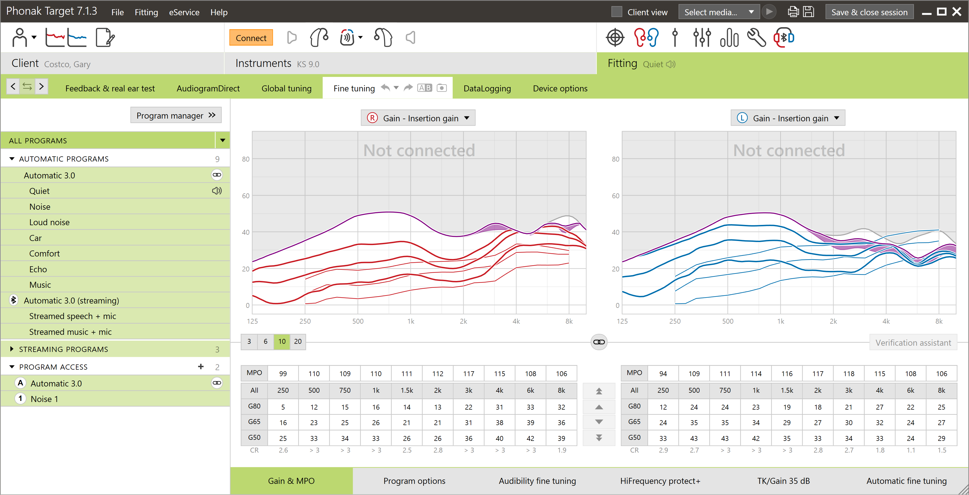969x495 pixels.
Task: Click the save disk icon
Action: coord(808,12)
